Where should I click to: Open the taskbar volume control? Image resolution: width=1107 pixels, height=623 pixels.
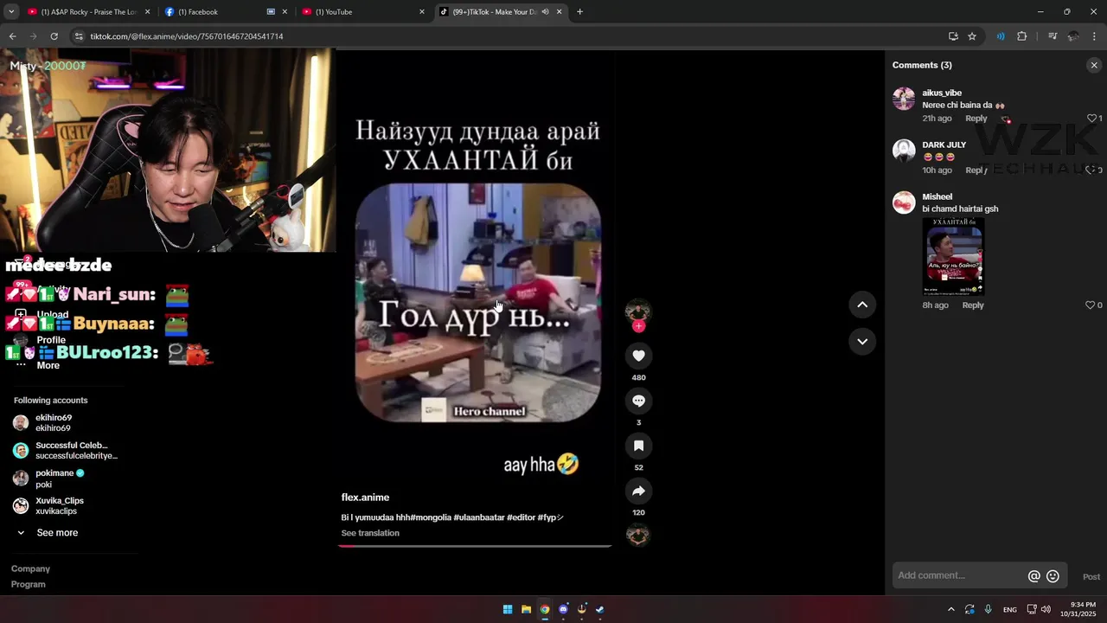point(1046,609)
